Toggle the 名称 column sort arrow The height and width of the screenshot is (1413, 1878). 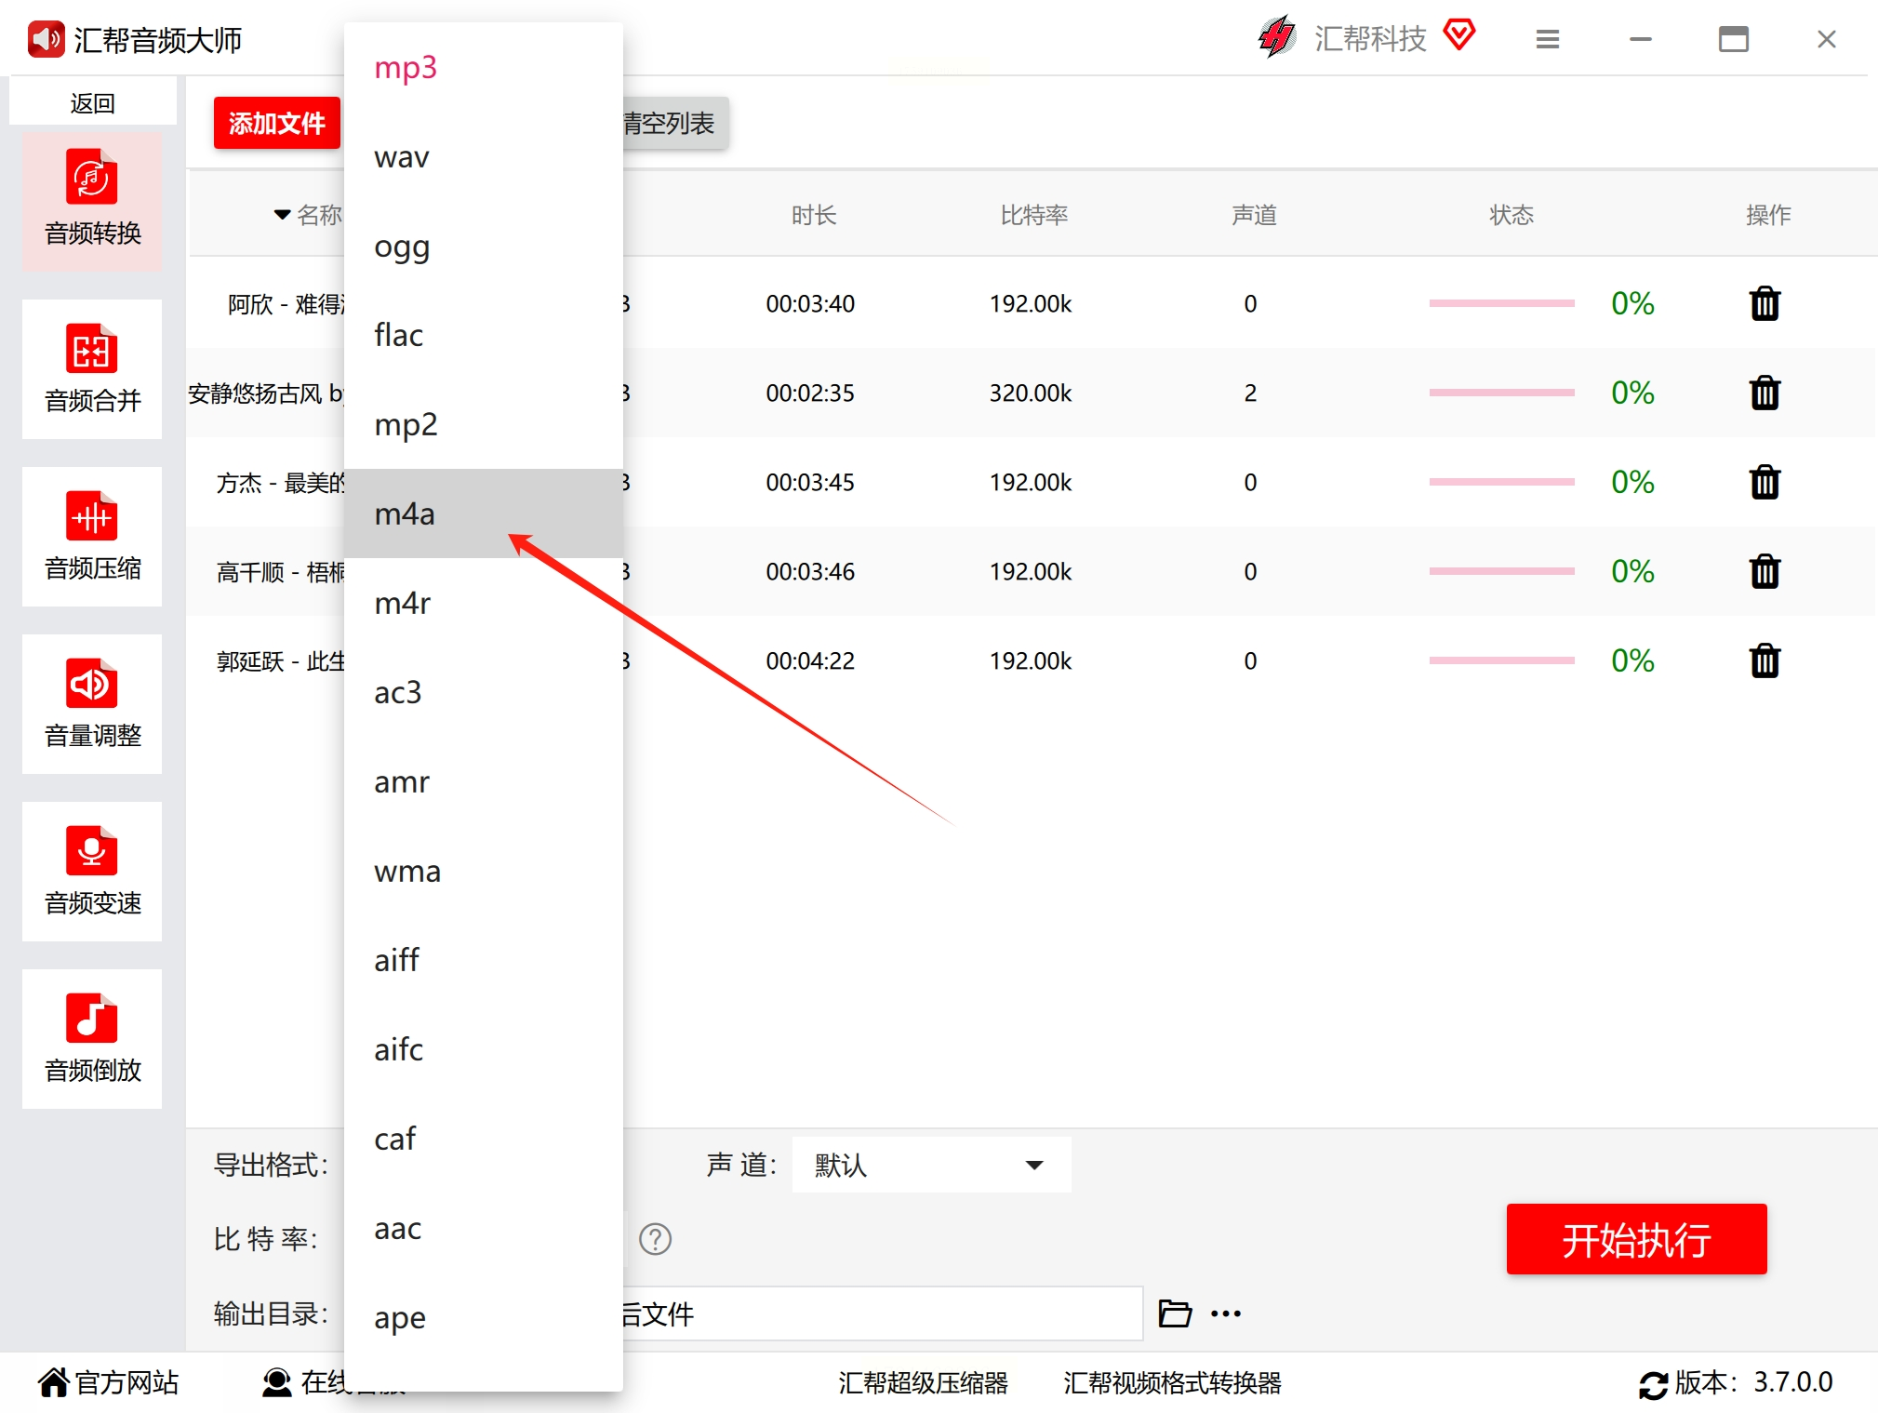[282, 215]
